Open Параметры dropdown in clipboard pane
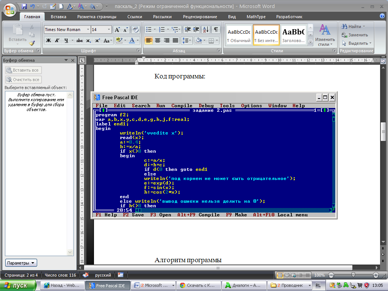Screen dimensions: 388x291 coord(21,263)
